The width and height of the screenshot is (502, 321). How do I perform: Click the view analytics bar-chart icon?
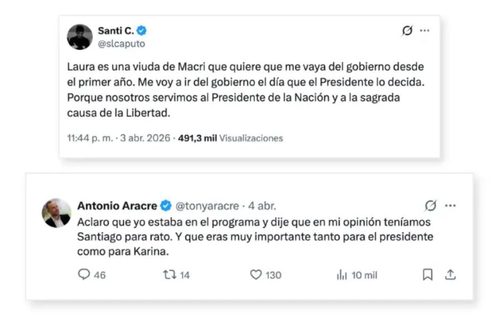pyautogui.click(x=341, y=275)
